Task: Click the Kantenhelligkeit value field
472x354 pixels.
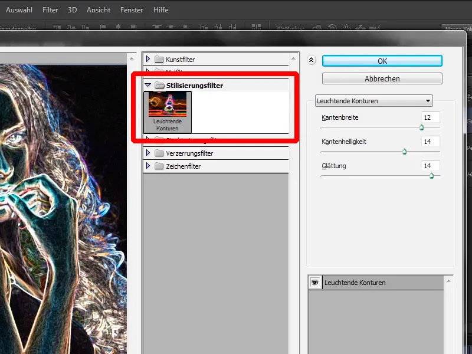Action: pyautogui.click(x=431, y=142)
